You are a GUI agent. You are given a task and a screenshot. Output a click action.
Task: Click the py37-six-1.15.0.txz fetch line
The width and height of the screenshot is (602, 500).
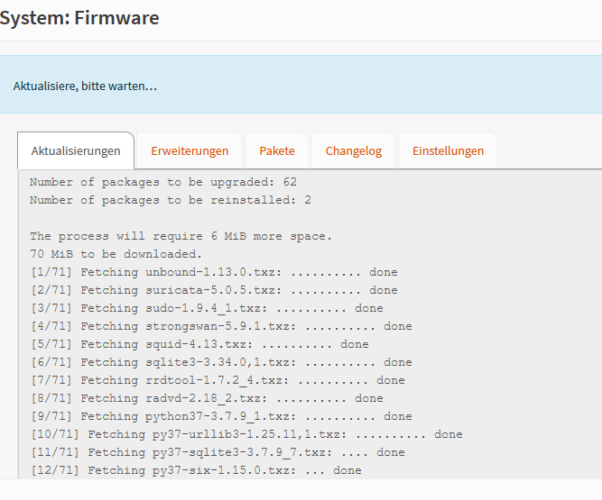(196, 470)
